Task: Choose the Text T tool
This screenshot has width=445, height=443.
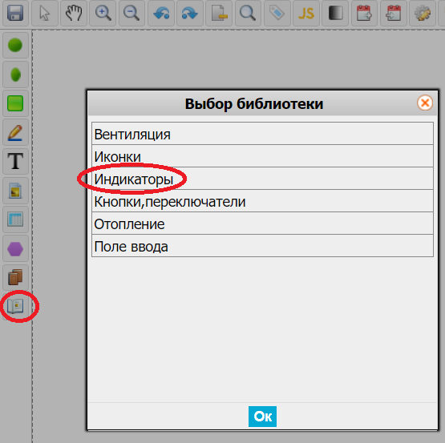Action: click(15, 161)
